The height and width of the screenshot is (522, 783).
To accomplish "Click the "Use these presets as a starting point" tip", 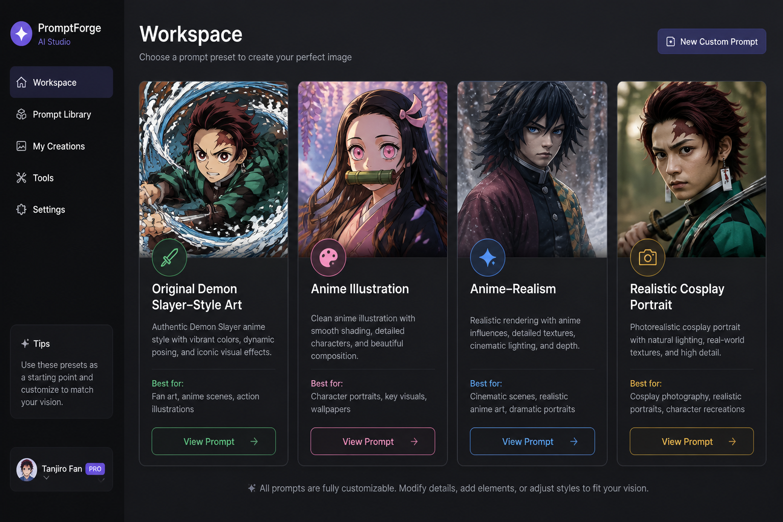I will 59,383.
